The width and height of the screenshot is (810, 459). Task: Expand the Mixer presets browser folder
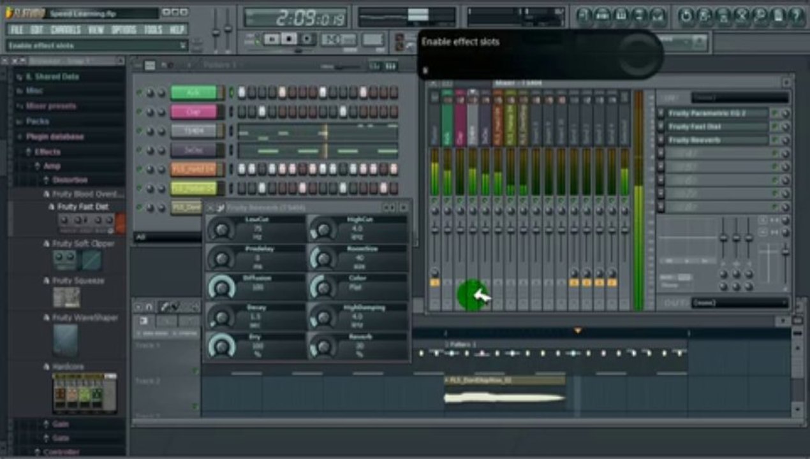click(x=51, y=106)
